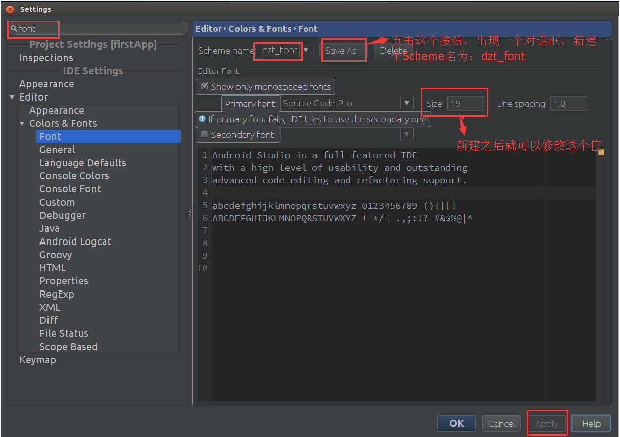Click the orange marker square in editor preview
The width and height of the screenshot is (620, 437).
click(x=601, y=152)
